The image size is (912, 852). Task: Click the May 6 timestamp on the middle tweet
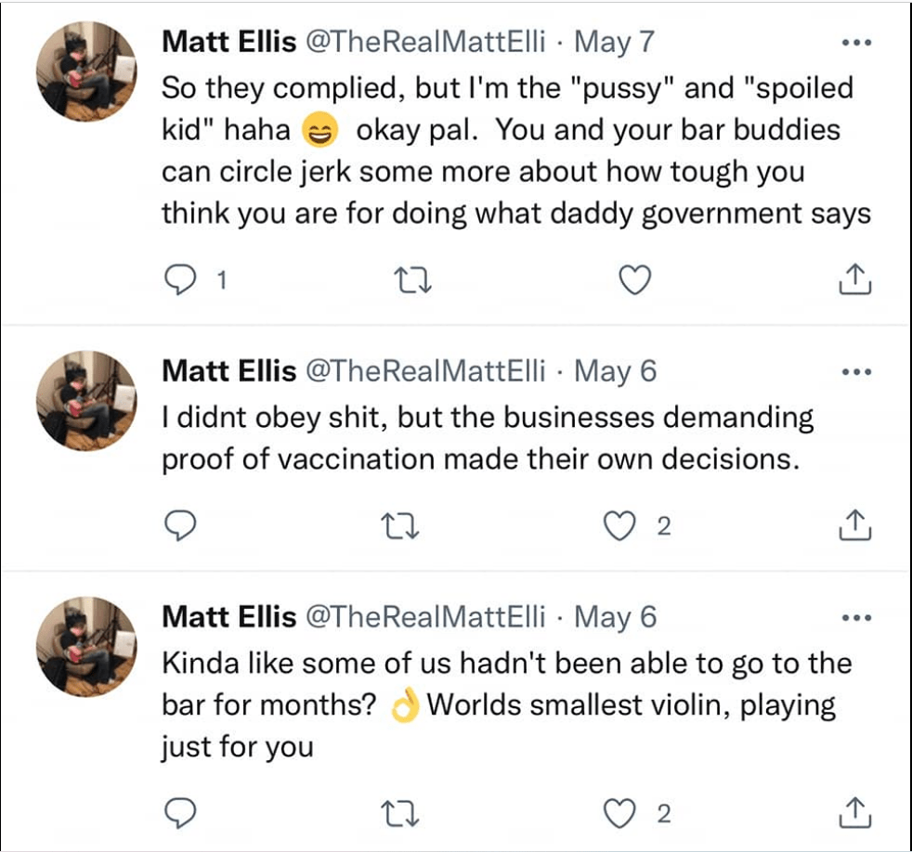tap(616, 371)
